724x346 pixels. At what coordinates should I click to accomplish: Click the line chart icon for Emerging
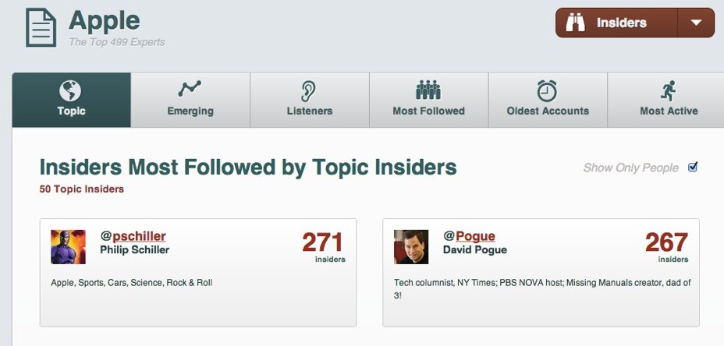[x=190, y=89]
